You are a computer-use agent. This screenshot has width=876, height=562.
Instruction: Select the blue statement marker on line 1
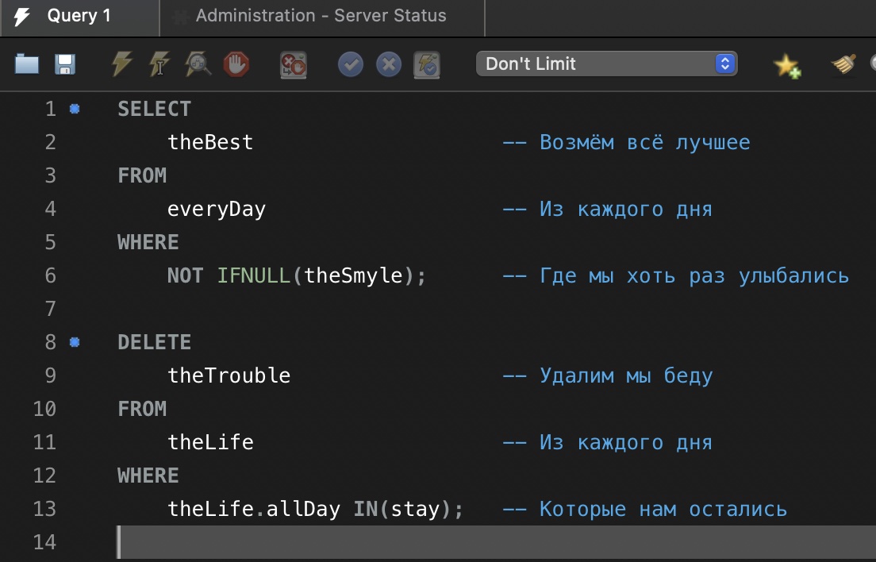tap(75, 109)
